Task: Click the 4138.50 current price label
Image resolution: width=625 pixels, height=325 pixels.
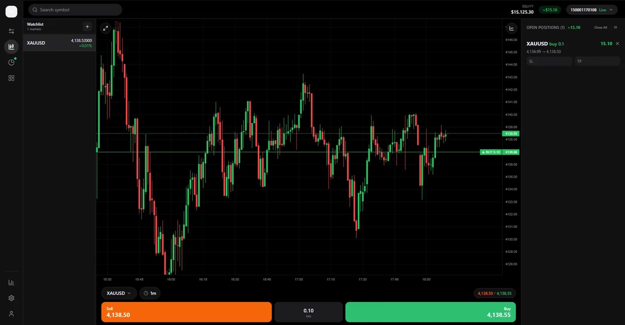Action: (x=511, y=133)
